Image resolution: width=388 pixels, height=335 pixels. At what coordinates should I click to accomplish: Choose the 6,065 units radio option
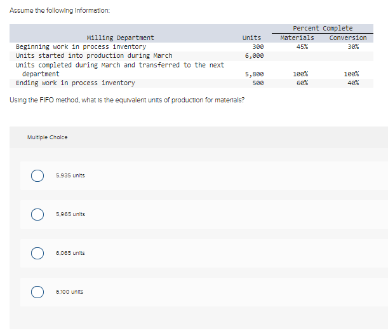pyautogui.click(x=37, y=253)
